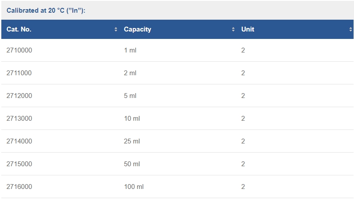354x199 pixels.
Task: Click catalog number 2713000
Action: point(19,119)
